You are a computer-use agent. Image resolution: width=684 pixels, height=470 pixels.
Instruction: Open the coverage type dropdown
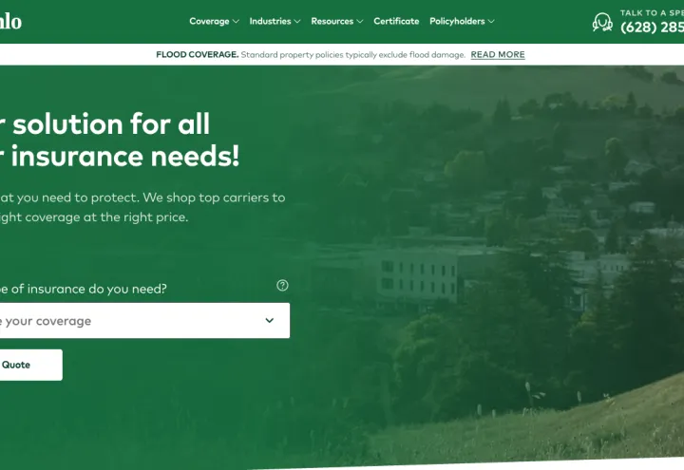144,321
